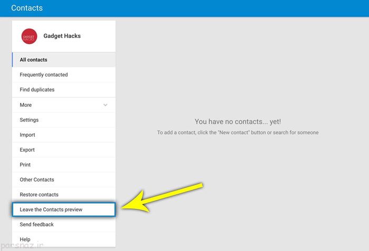Click the "To add a contact" hint text
Screen dimensions: 369x251
(238, 133)
